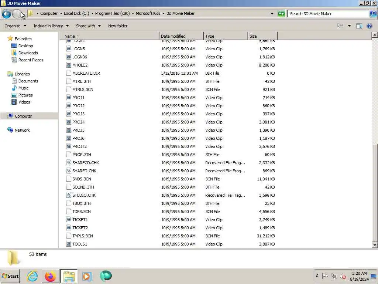Open the Help question mark icon

(x=369, y=26)
